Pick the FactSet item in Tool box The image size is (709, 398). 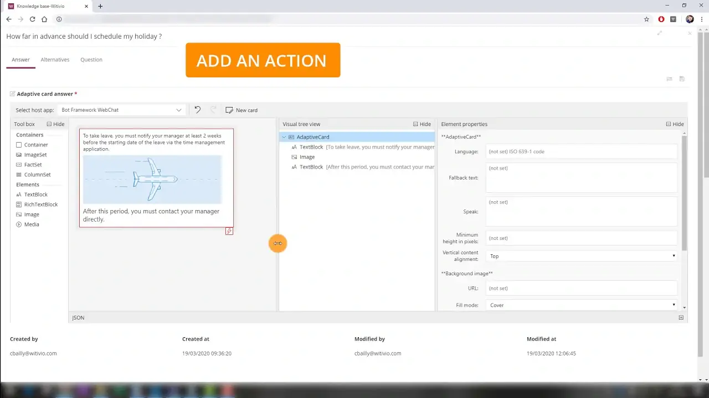(29, 165)
